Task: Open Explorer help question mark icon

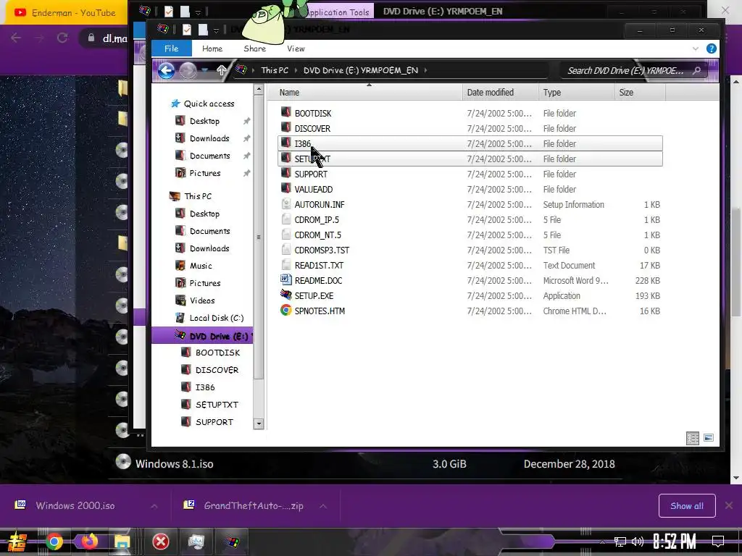Action: pos(711,49)
